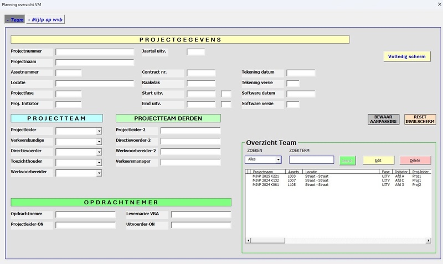Click the red Delete button

pyautogui.click(x=415, y=161)
